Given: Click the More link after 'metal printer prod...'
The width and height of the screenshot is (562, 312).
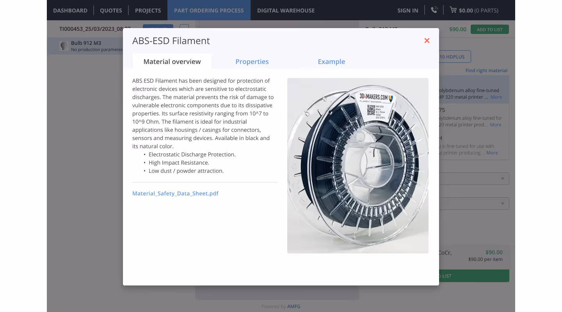Looking at the screenshot, I should (x=496, y=125).
